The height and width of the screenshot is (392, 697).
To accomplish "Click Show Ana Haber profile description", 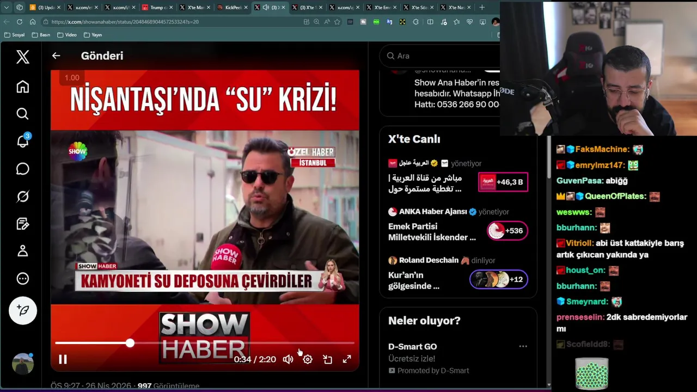I will 456,94.
